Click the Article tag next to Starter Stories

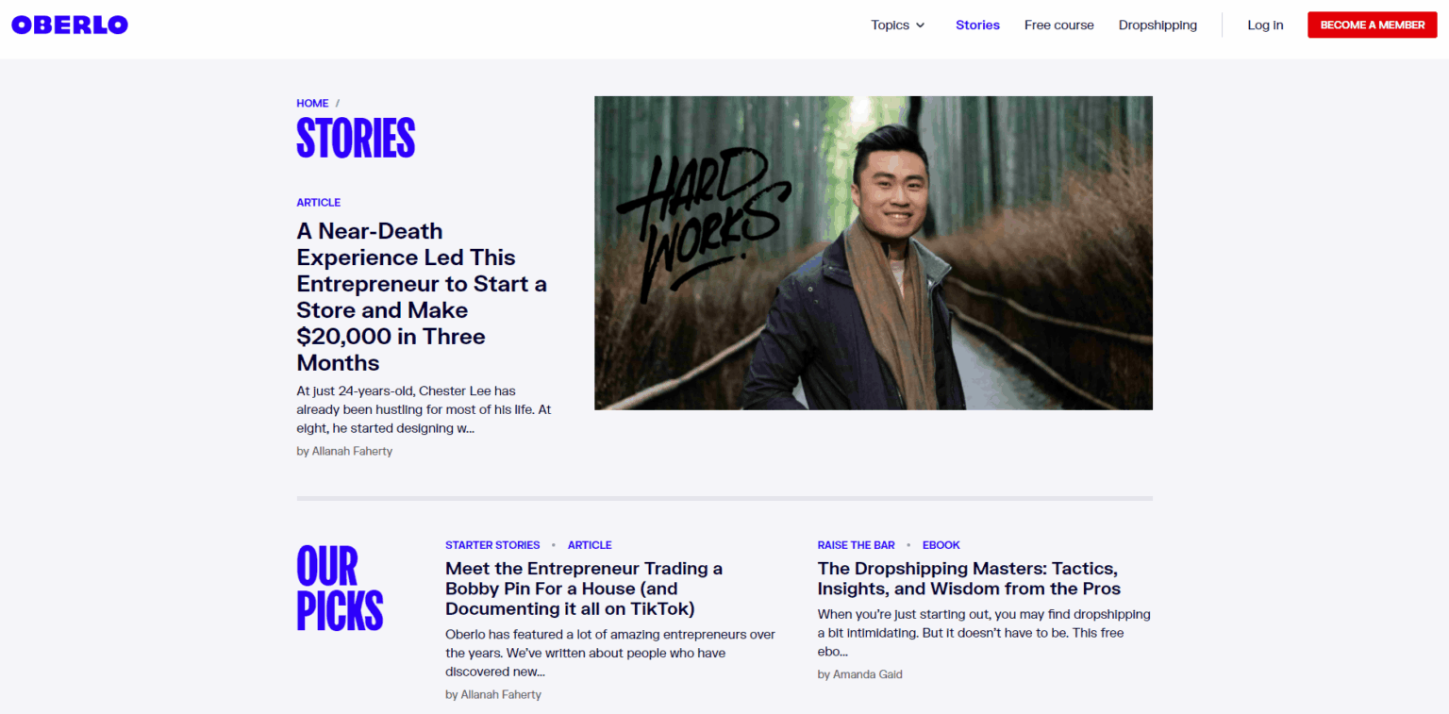coord(590,545)
